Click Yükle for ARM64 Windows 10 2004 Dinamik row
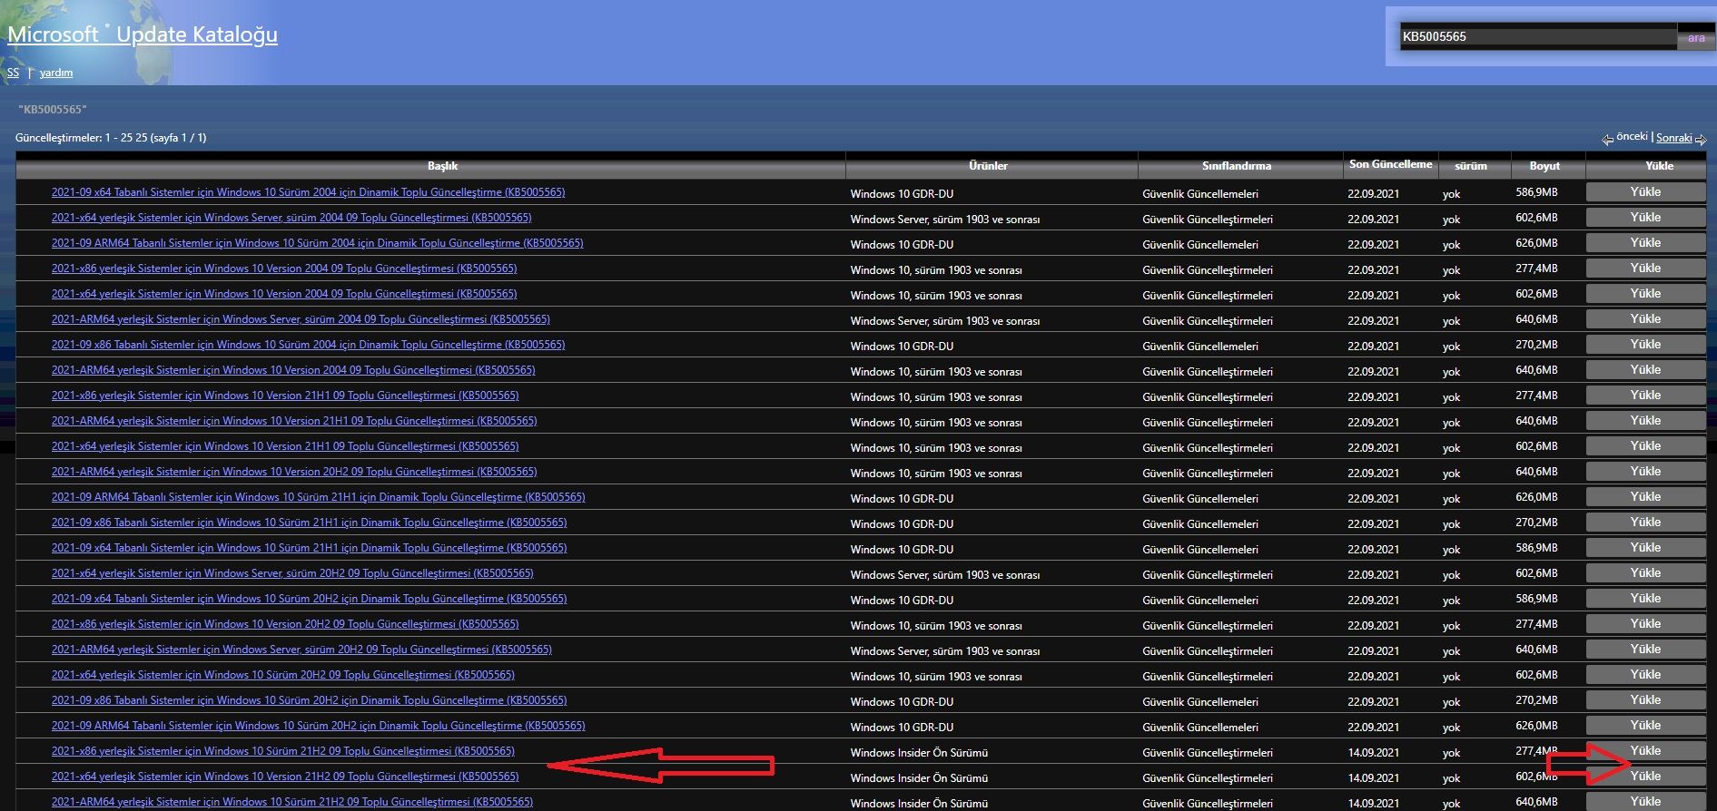The image size is (1717, 811). pos(1645,243)
